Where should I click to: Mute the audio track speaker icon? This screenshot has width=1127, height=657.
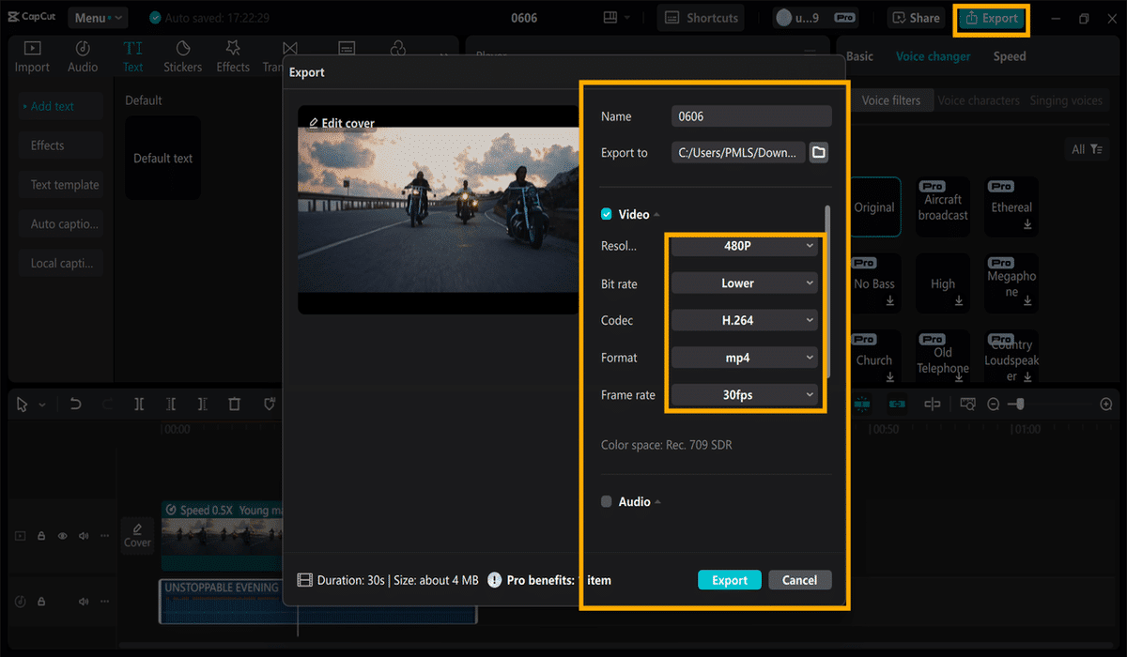coord(85,602)
